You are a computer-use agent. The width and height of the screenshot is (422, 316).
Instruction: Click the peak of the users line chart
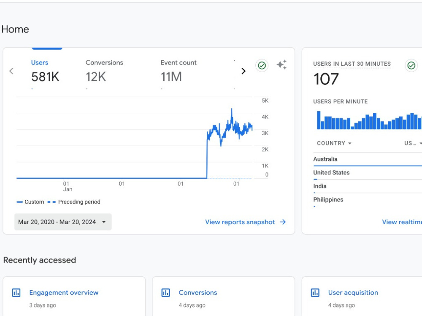coord(232,109)
